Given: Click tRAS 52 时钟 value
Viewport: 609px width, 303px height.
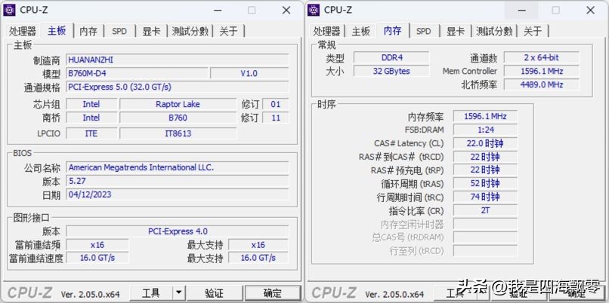Looking at the screenshot, I should [486, 183].
